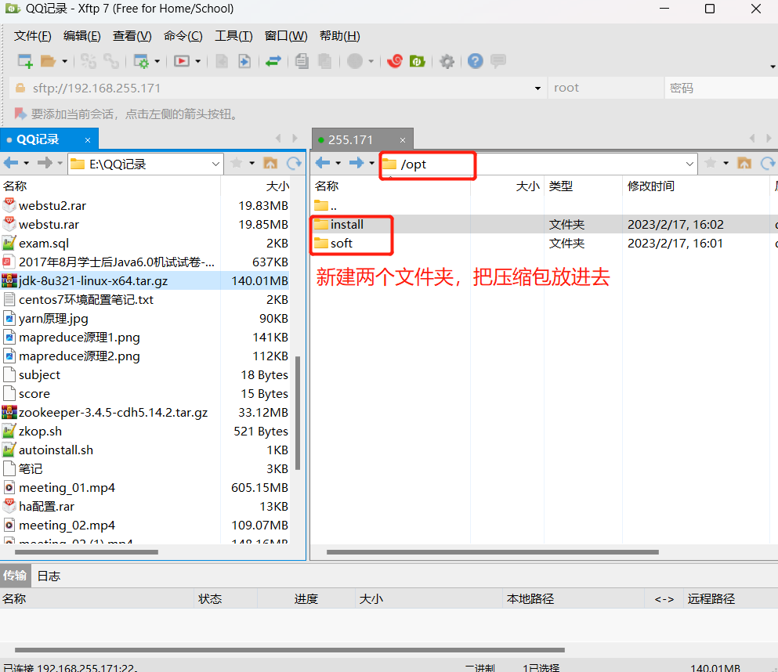Open the session folder icon in toolbar

[x=48, y=61]
